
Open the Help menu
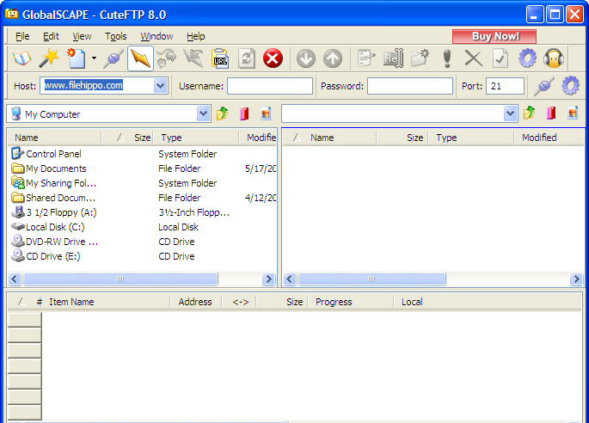[196, 36]
